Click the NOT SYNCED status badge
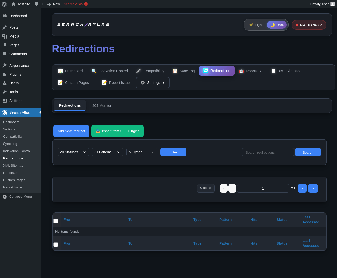 (x=309, y=25)
